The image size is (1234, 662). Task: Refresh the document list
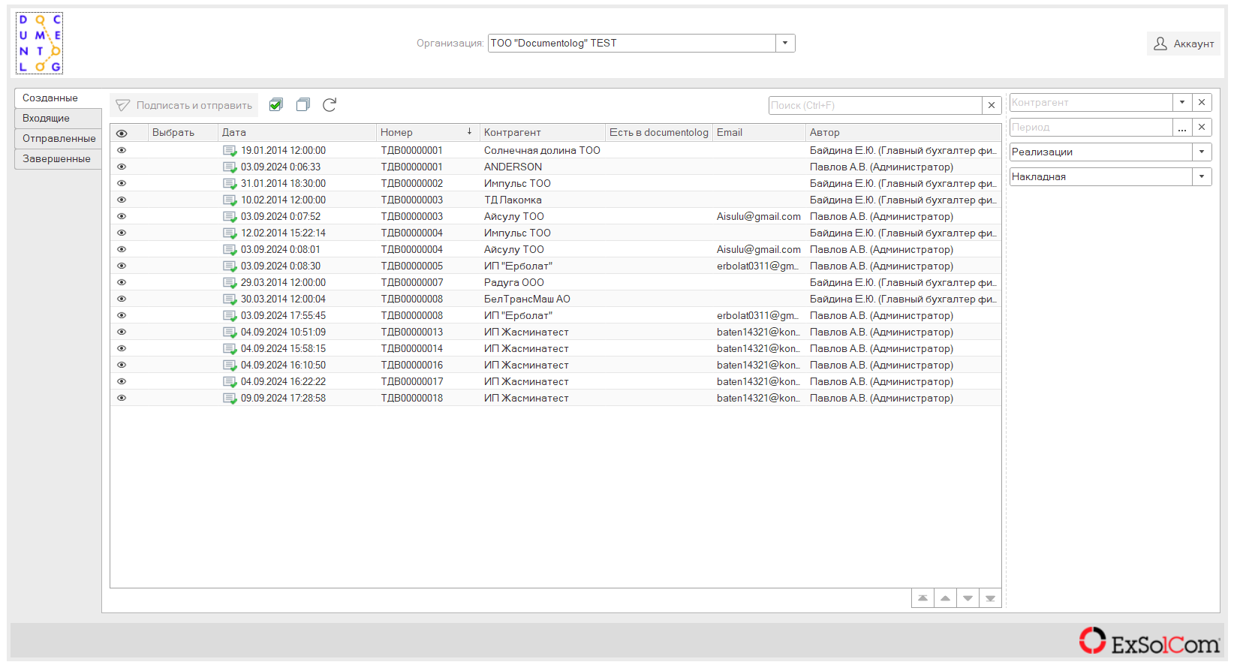point(330,105)
